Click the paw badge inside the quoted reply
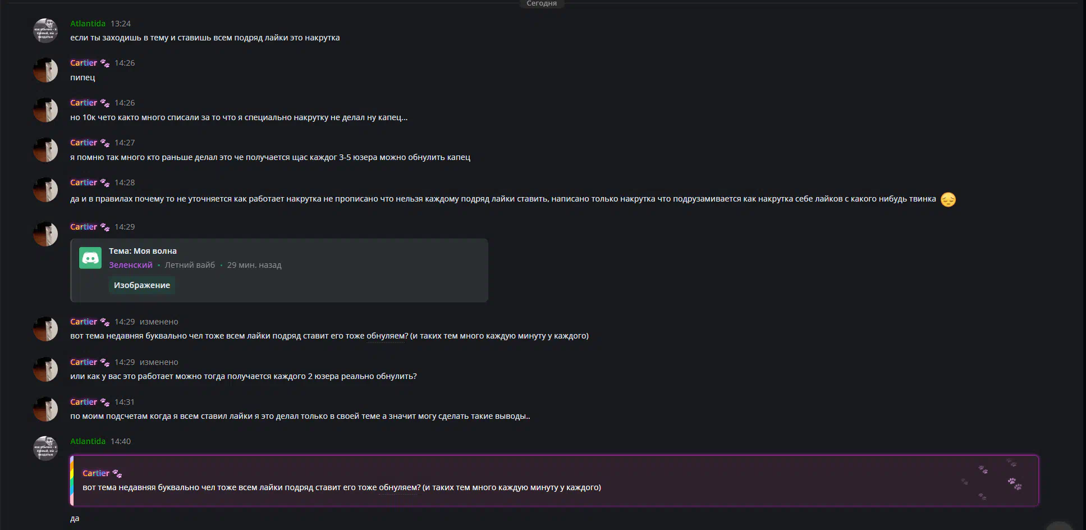 (117, 474)
